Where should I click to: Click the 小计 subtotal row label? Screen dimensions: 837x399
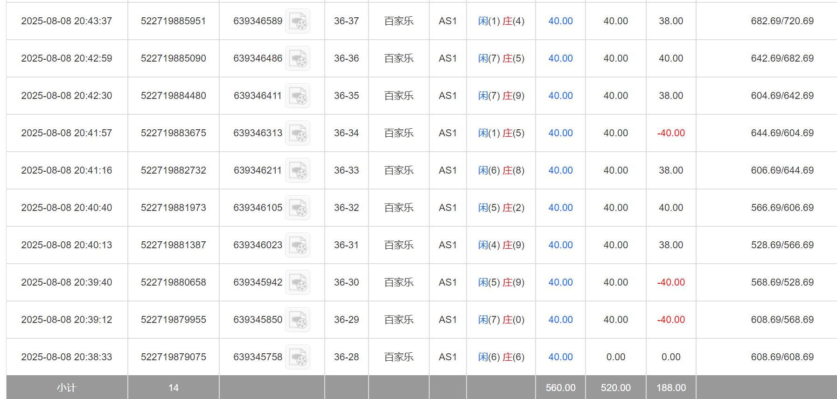tap(67, 388)
